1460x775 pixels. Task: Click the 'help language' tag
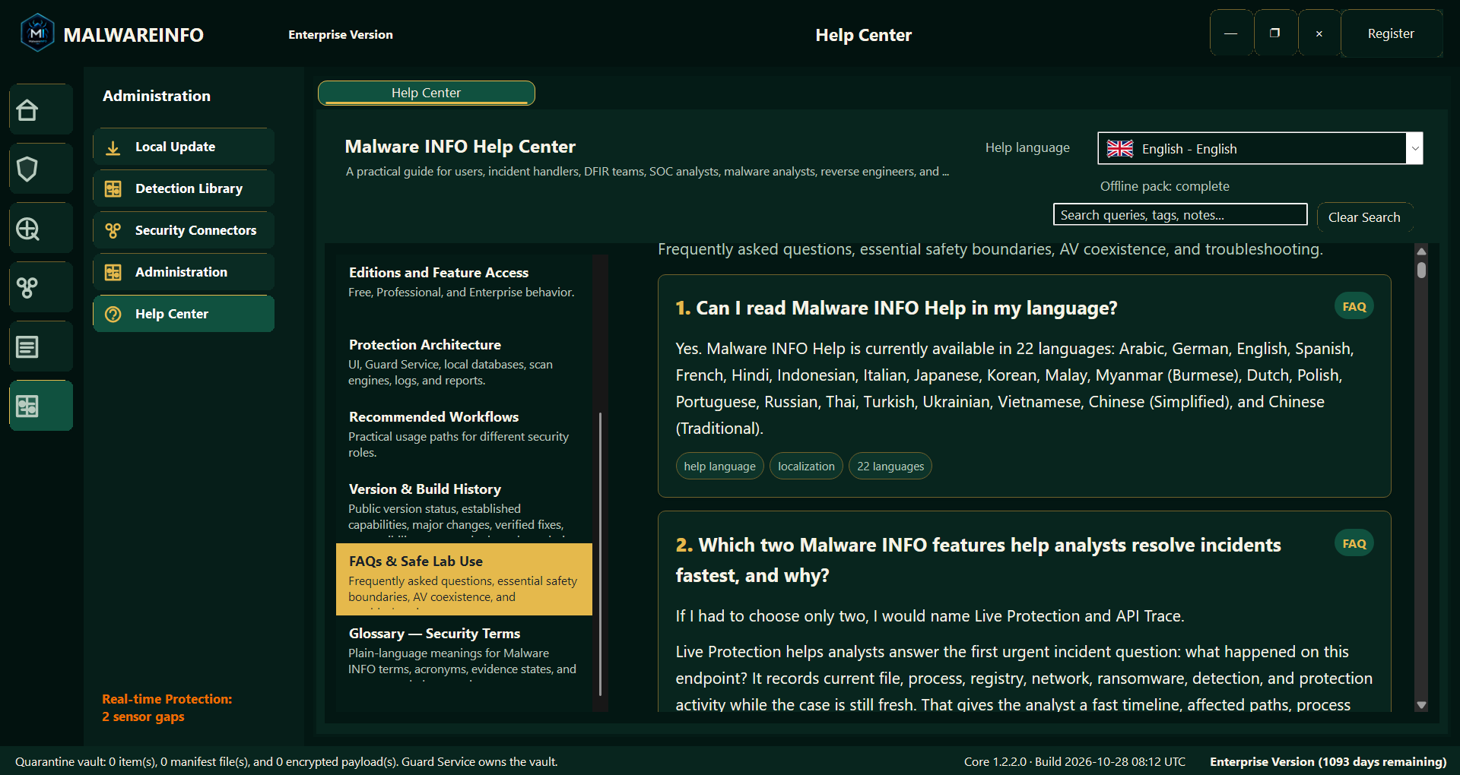pyautogui.click(x=719, y=467)
